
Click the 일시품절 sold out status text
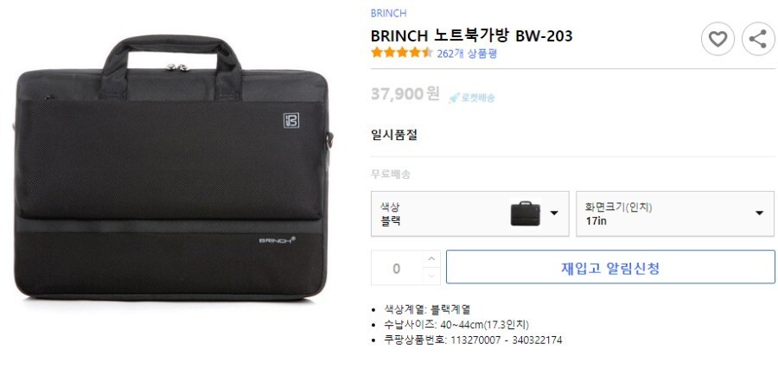(394, 135)
